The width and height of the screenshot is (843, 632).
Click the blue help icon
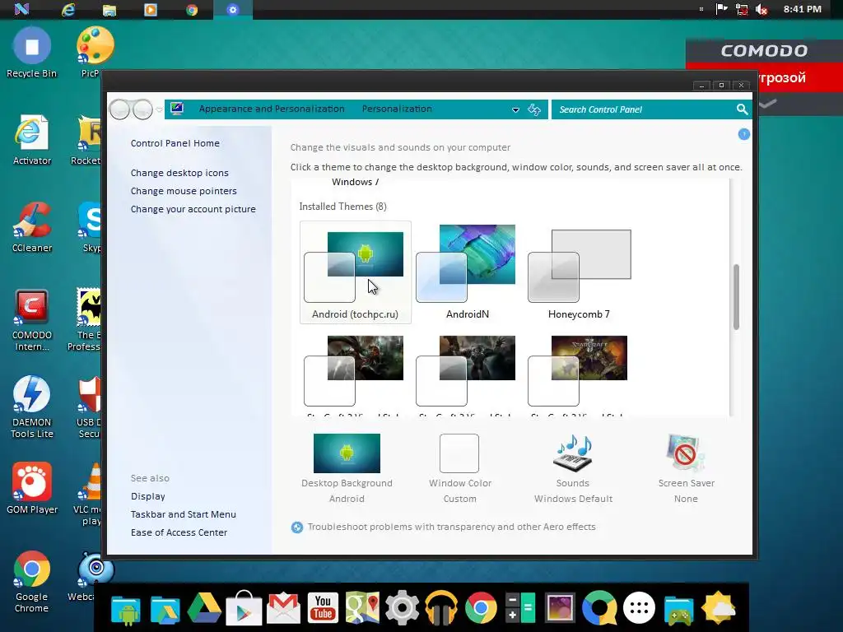click(744, 134)
